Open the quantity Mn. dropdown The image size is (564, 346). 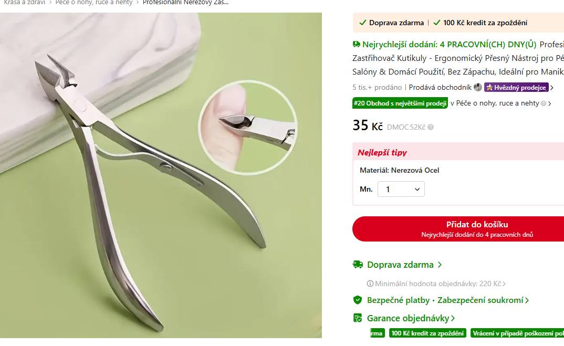(401, 189)
